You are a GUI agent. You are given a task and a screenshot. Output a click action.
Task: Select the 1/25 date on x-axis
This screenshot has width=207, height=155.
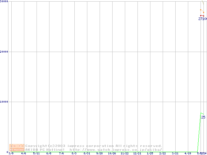pyautogui.click(x=150, y=153)
